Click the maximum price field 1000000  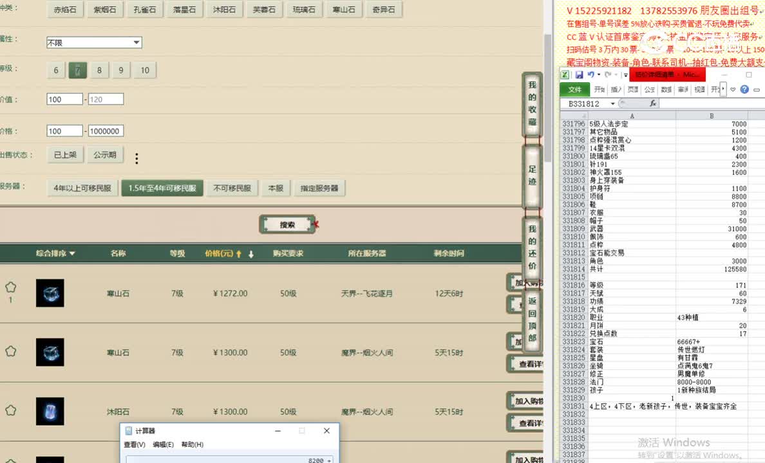106,131
